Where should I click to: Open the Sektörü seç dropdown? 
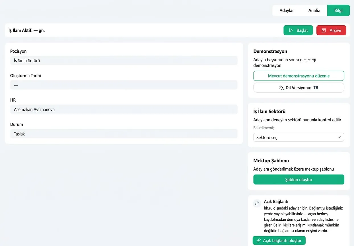click(299, 137)
